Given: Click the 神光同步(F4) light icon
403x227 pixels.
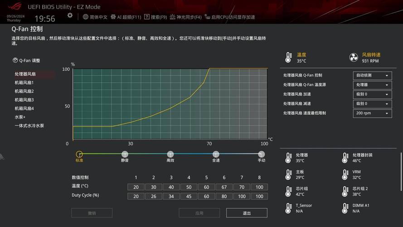Looking at the screenshot, I should coord(172,17).
